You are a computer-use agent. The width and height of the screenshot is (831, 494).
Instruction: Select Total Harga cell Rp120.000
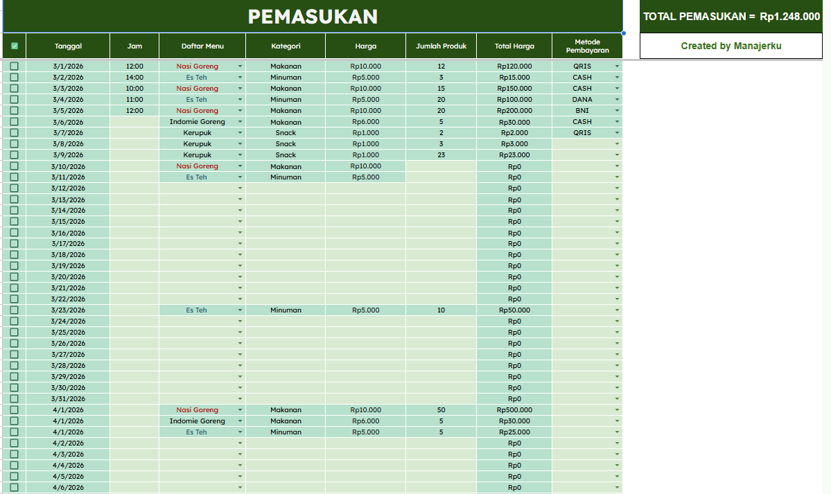[x=514, y=67]
